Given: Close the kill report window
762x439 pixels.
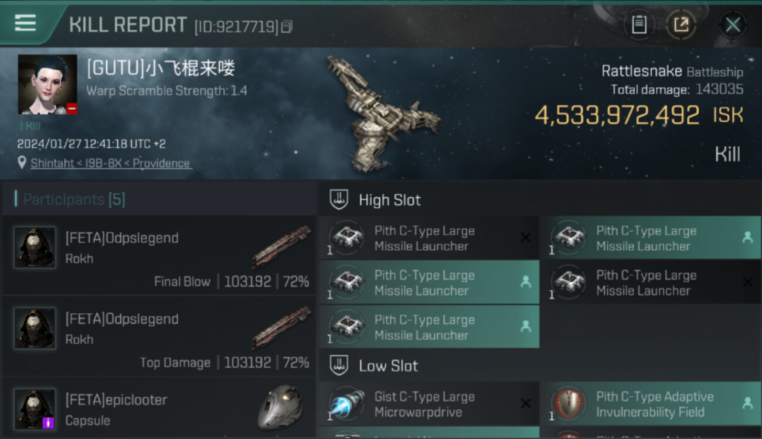Looking at the screenshot, I should click(x=733, y=25).
